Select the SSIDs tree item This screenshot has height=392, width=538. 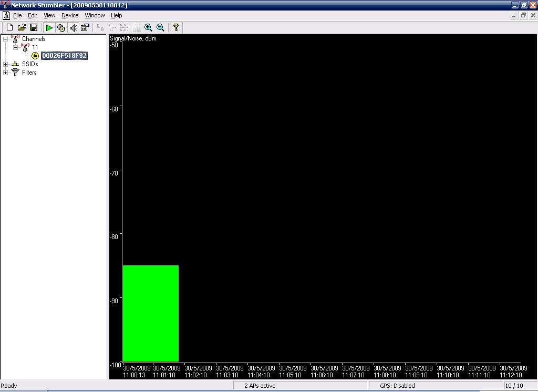(30, 64)
